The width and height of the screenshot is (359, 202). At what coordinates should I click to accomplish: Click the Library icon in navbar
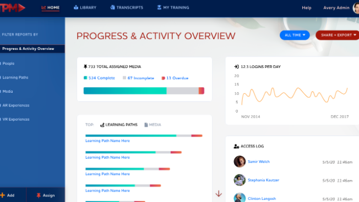point(76,8)
